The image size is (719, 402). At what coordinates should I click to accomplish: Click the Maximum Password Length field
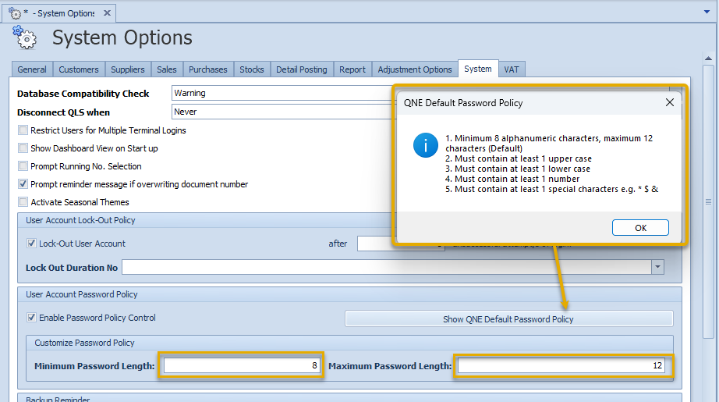click(561, 366)
